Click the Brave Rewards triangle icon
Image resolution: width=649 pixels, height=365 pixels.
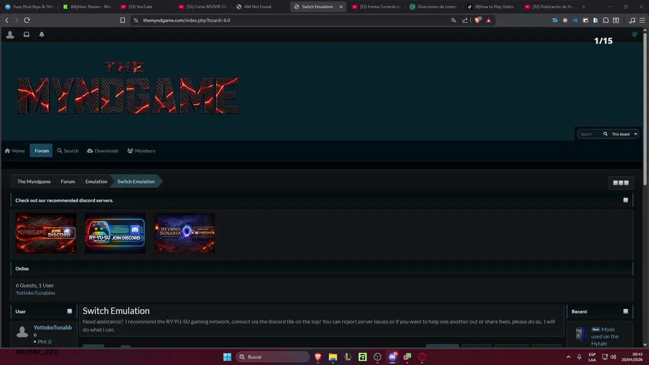(x=488, y=20)
